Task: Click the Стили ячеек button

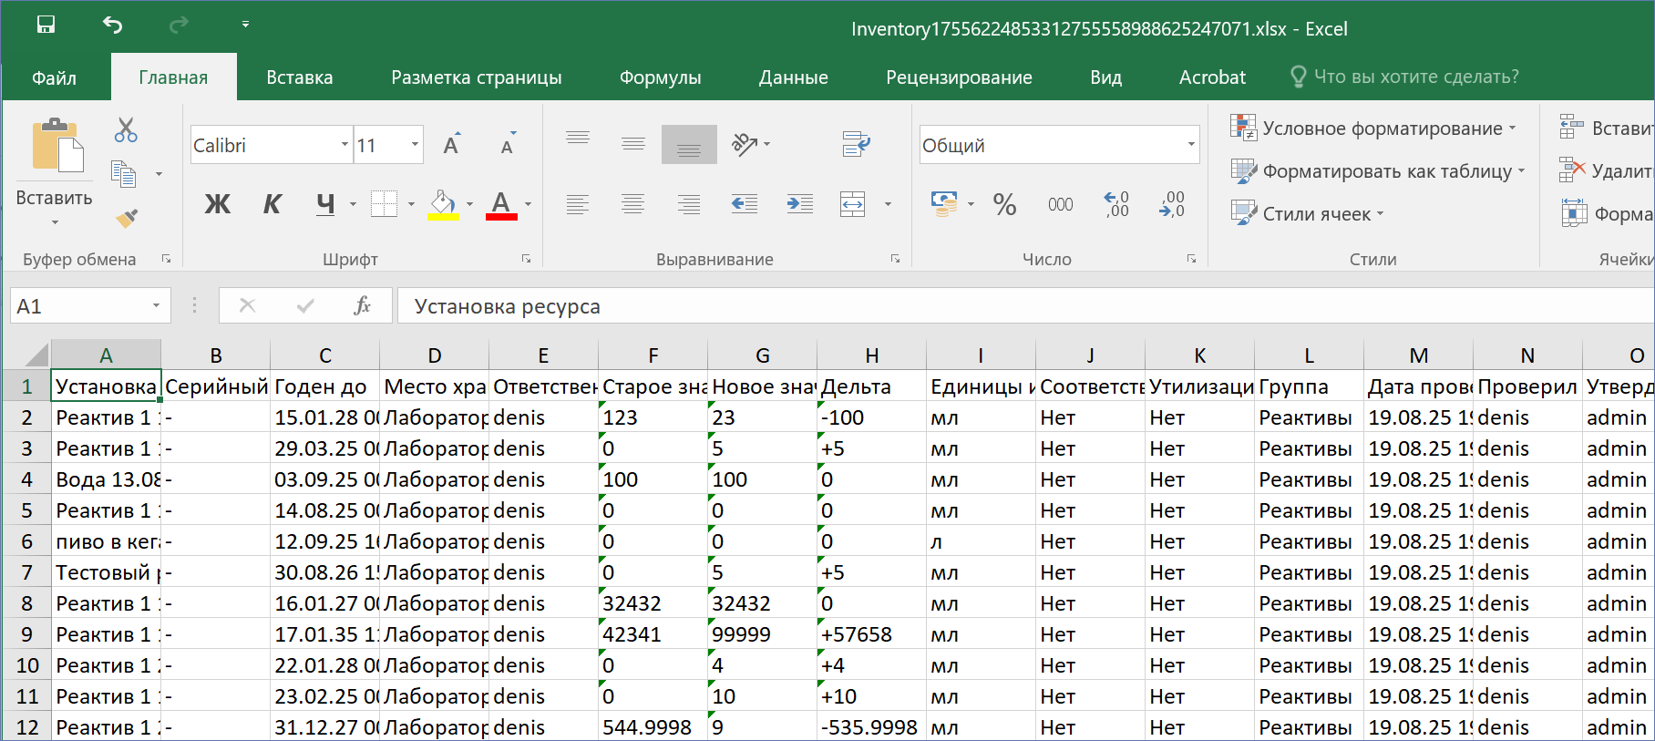Action: coord(1308,214)
